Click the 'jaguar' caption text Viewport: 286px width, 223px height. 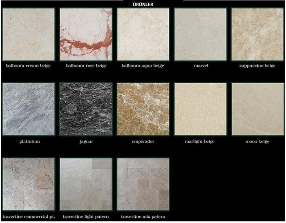click(x=86, y=141)
